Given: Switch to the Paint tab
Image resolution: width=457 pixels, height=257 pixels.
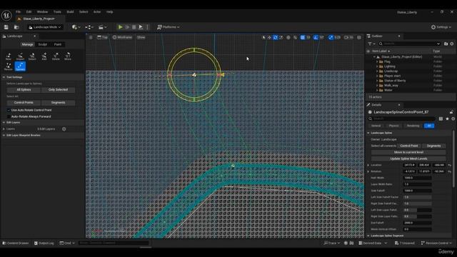Looking at the screenshot, I should point(58,44).
